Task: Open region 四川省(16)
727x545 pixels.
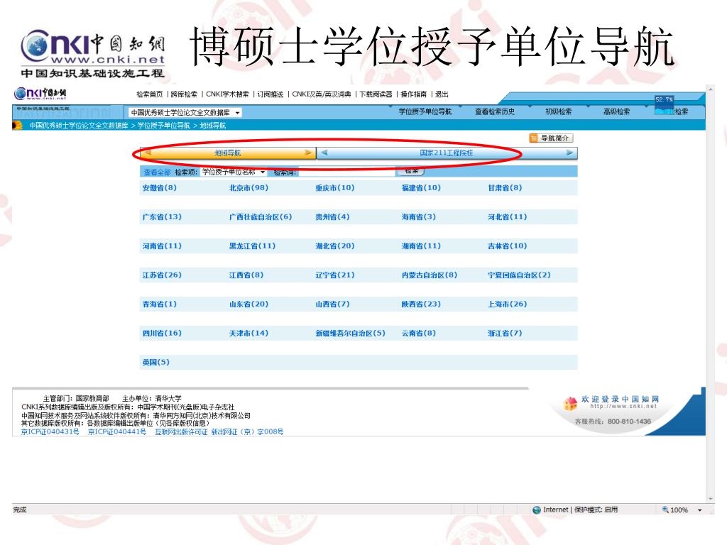Action: (162, 334)
